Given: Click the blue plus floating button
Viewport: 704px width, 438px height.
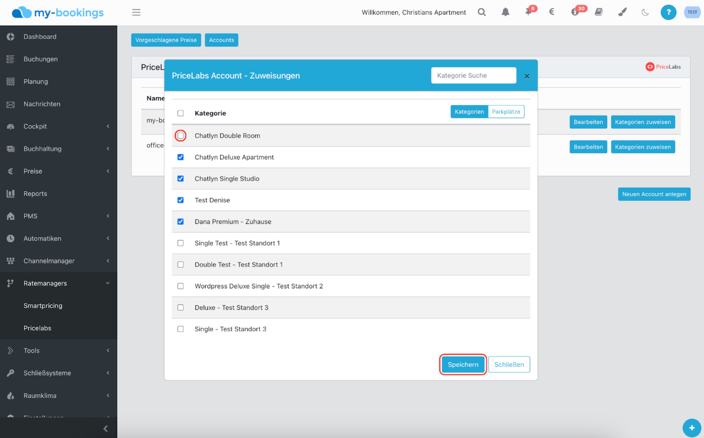Looking at the screenshot, I should coord(692,428).
